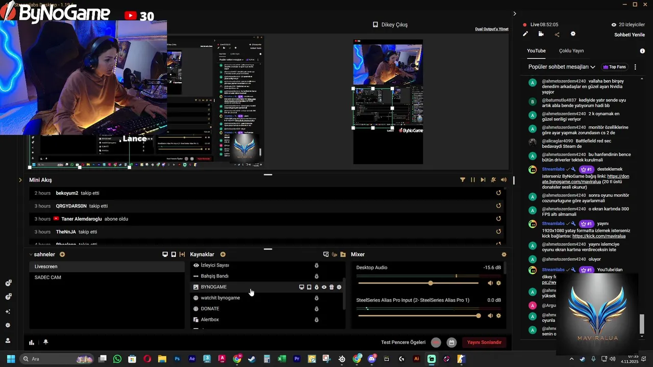This screenshot has height=367, width=653.
Task: Select the DONATE source row
Action: click(x=267, y=309)
